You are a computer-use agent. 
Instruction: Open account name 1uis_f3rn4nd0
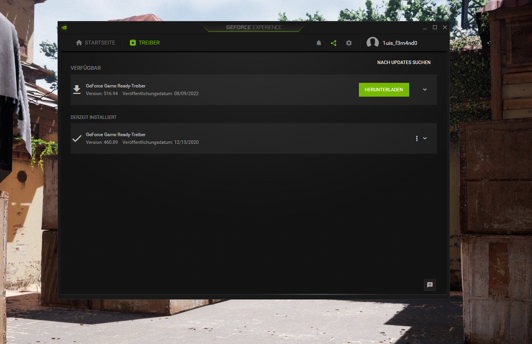[x=400, y=43]
